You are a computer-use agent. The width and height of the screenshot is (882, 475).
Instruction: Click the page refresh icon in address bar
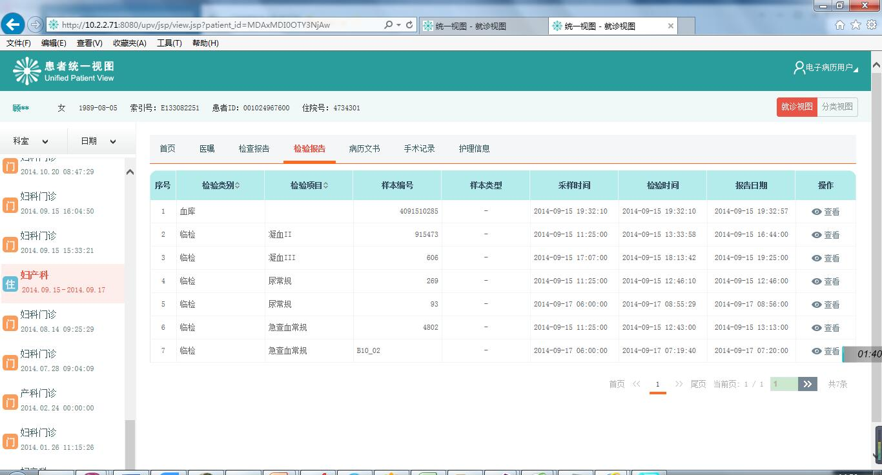pos(409,25)
